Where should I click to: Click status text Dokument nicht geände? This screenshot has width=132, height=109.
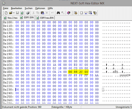click(15, 107)
